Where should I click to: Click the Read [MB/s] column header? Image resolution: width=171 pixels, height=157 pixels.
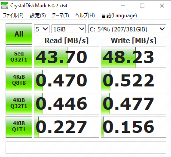(x=67, y=40)
